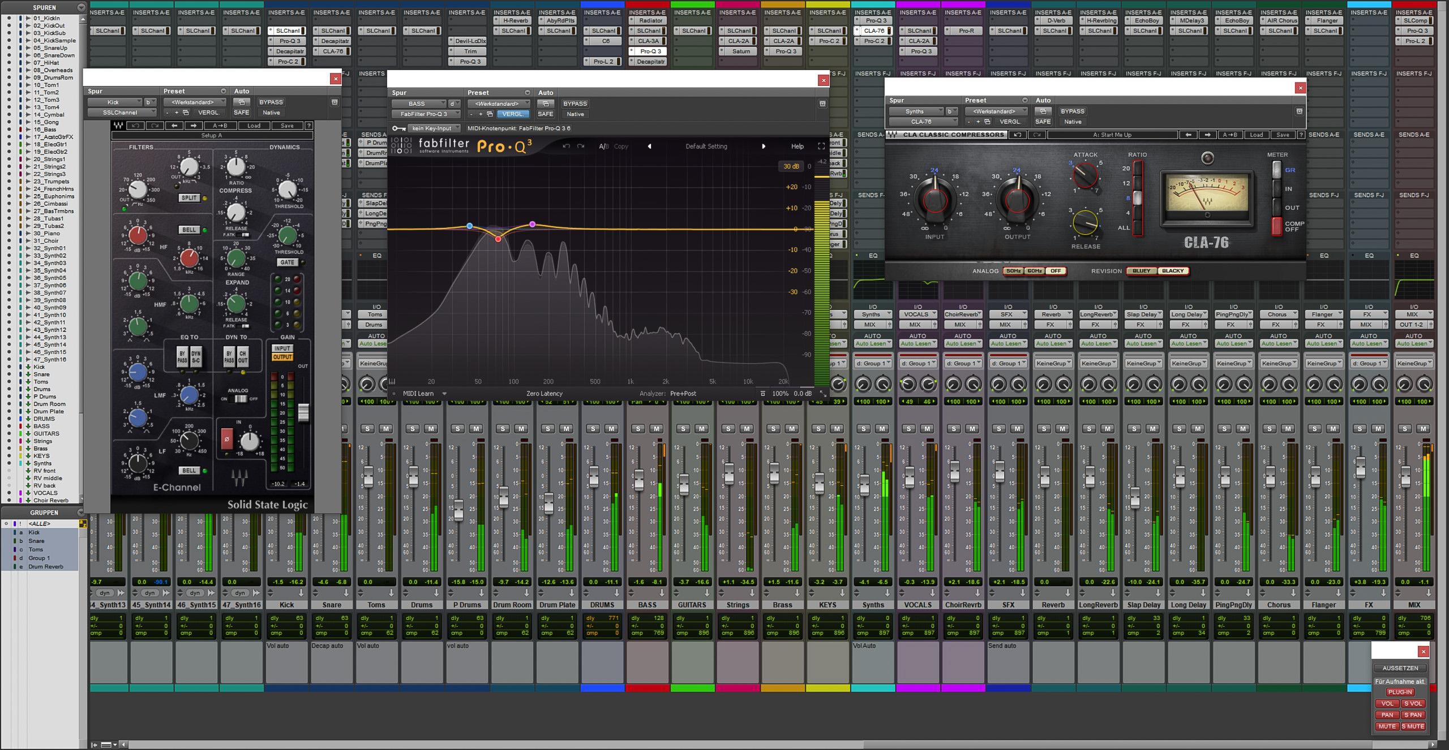Open Kick track selector dropdown
The height and width of the screenshot is (750, 1449).
[115, 102]
